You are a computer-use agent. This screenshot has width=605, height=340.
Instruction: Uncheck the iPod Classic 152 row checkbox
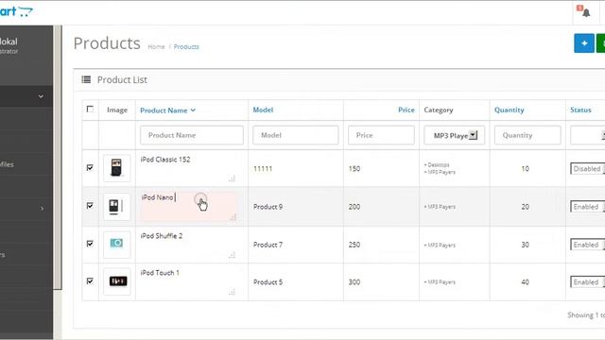[90, 168]
